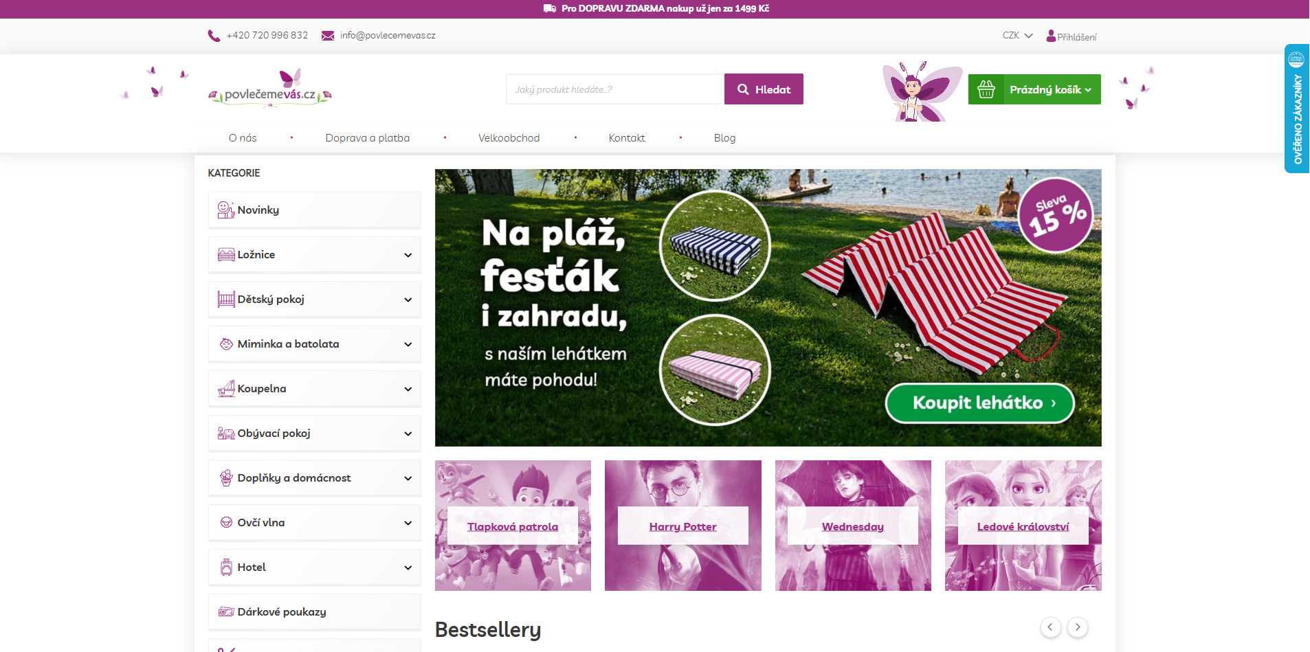Click the green shopping basket icon
The image size is (1310, 652).
click(986, 89)
